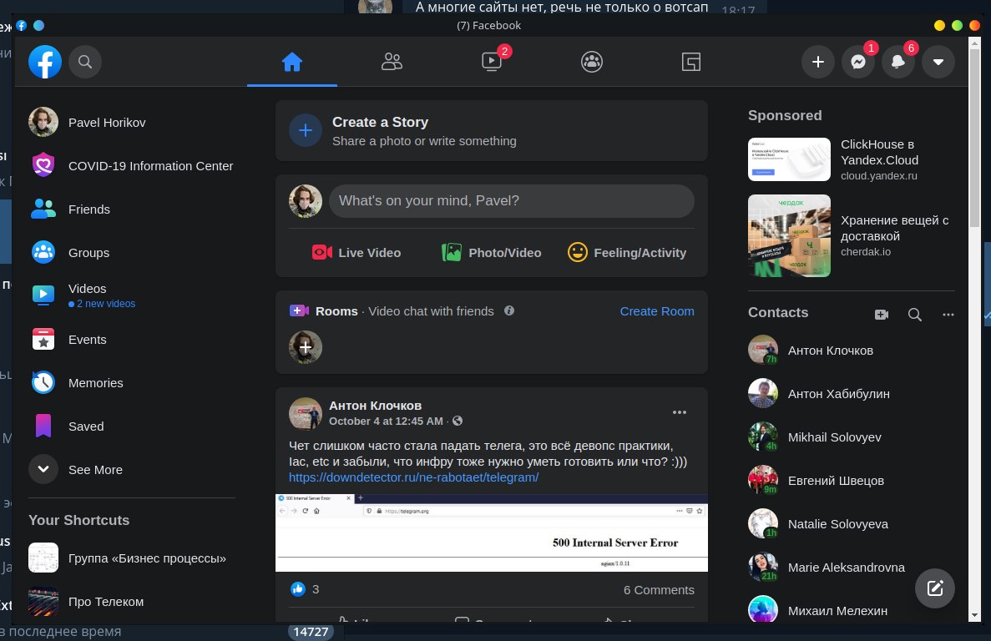The height and width of the screenshot is (641, 991).
Task: Open the Friends tab in top navigation
Action: click(x=392, y=62)
